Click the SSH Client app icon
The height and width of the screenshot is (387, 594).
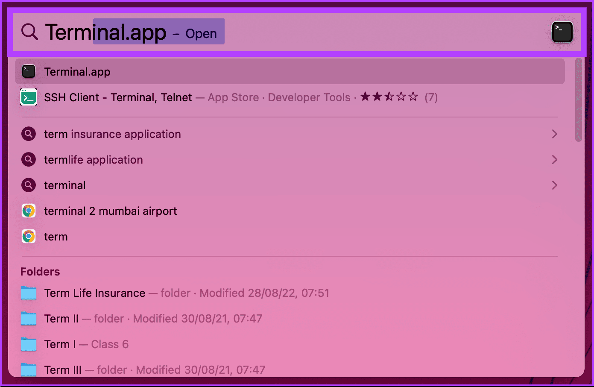pyautogui.click(x=29, y=97)
